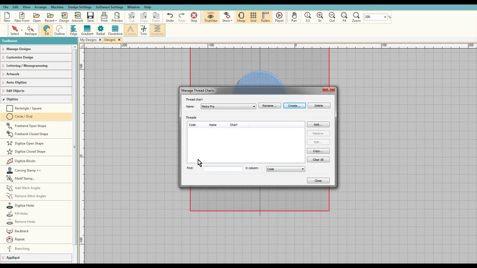Open Print Preview from toolbar

click(x=117, y=17)
